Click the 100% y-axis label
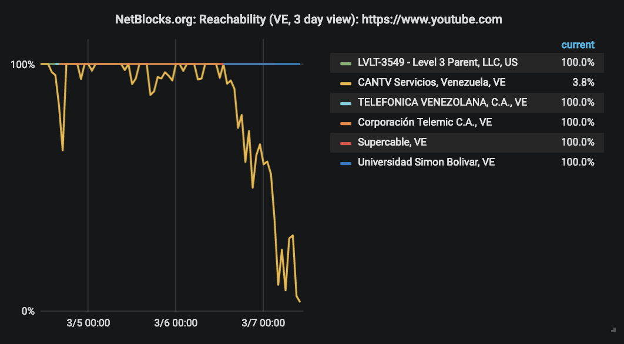This screenshot has height=344, width=624. click(23, 65)
